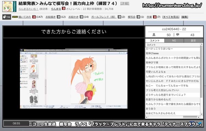Viewport: 206px width, 131px height.
Task: Select comment わこー てんちゅーてんちゅーですね
Action: pyautogui.click(x=173, y=86)
